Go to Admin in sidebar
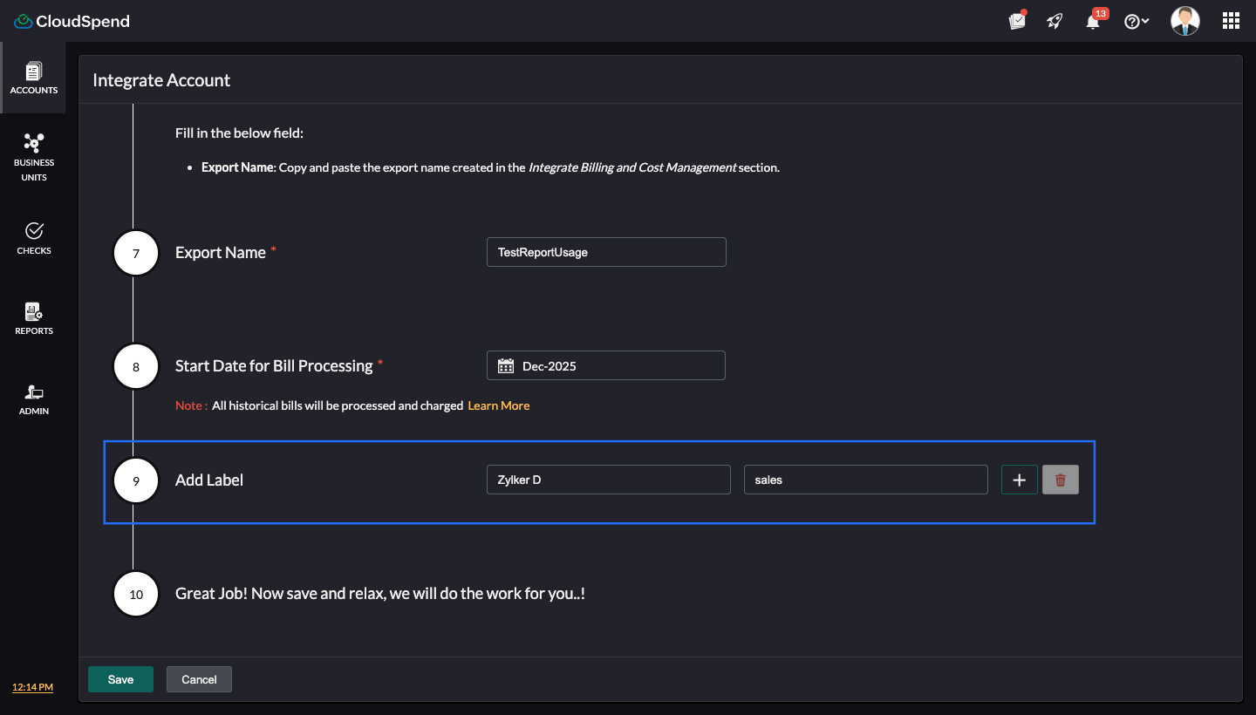Viewport: 1256px width, 715px height. pos(34,398)
